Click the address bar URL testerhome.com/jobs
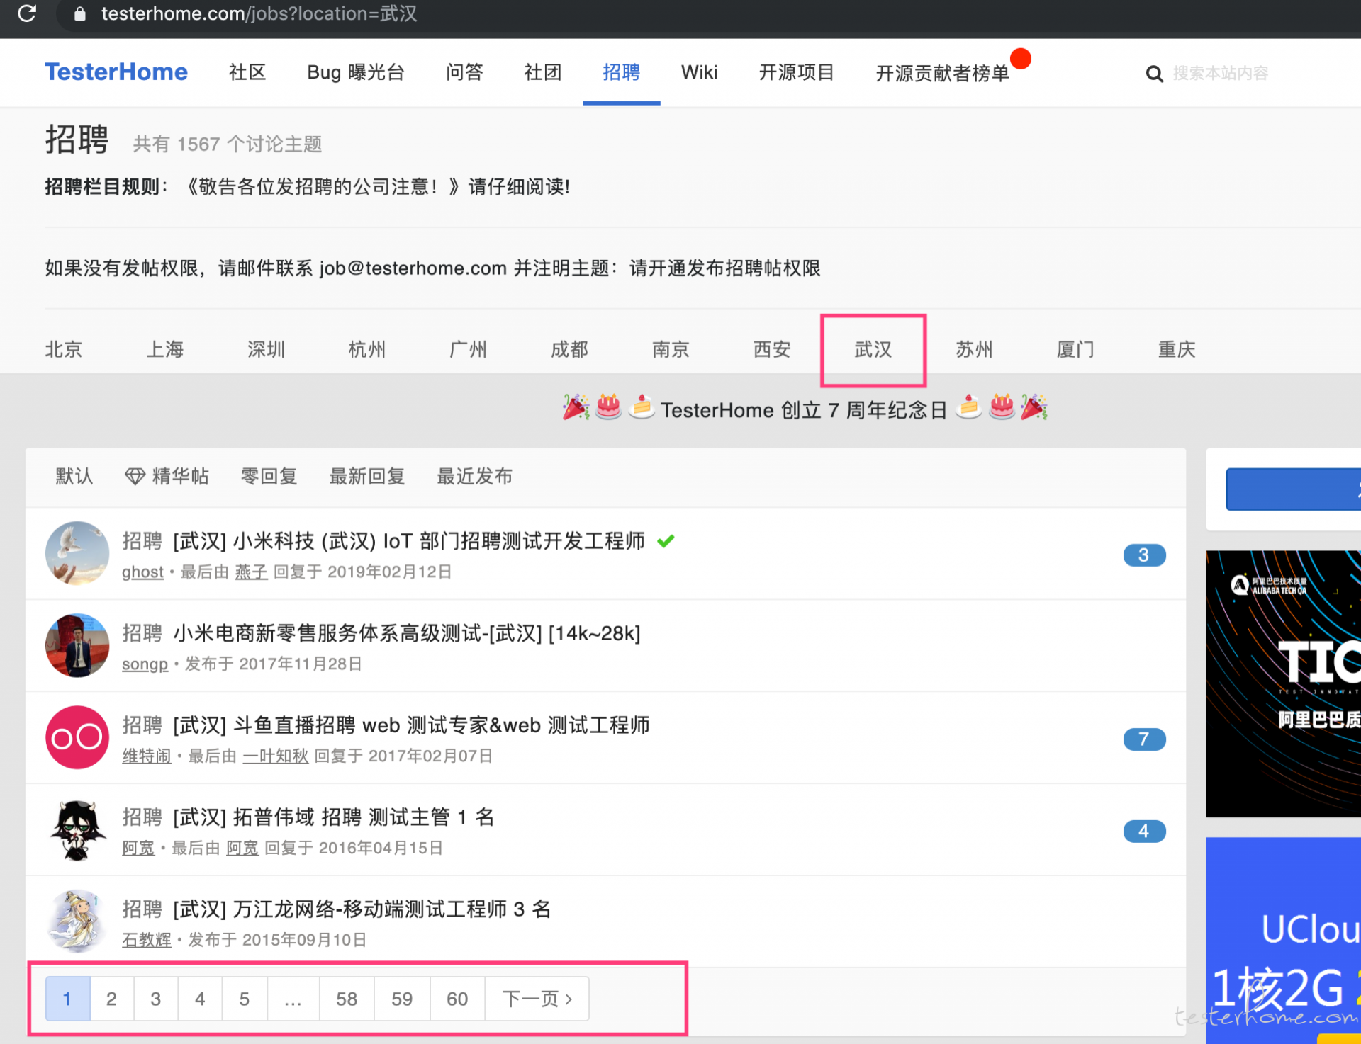Image resolution: width=1361 pixels, height=1044 pixels. [259, 14]
